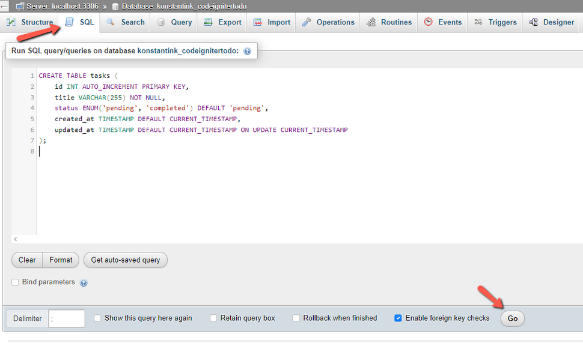Enable Bind parameters checkbox
Viewport: 583px width, 343px height.
(x=15, y=282)
